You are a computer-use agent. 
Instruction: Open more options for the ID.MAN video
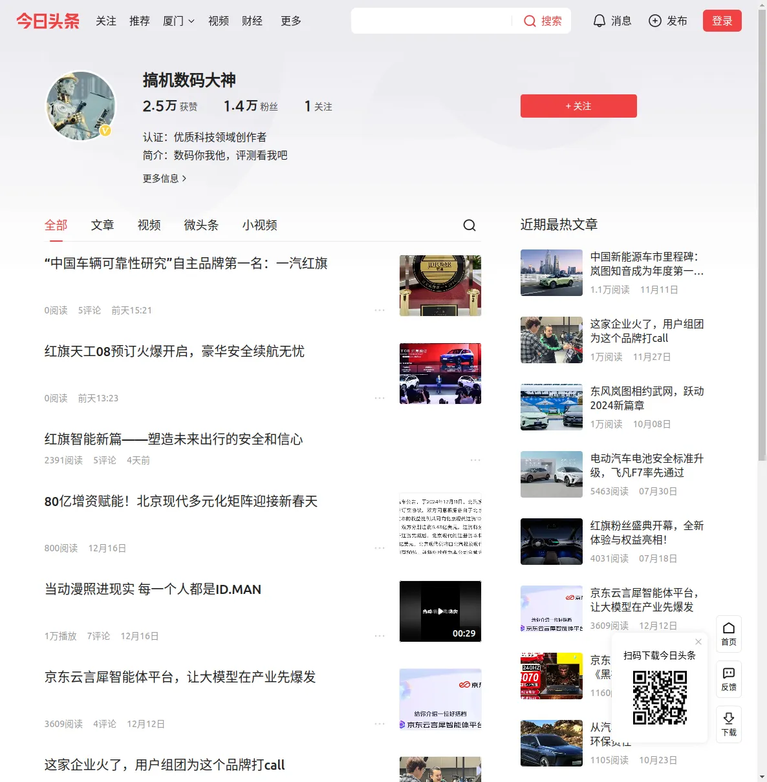click(x=380, y=636)
